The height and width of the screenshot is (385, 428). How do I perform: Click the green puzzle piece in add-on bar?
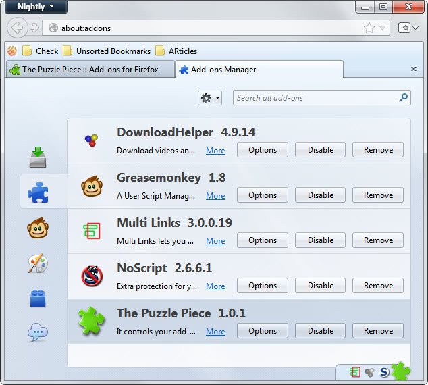tap(401, 371)
